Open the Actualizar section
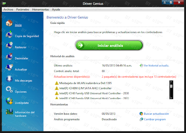Screen dimensions: 186x133 pos(21,69)
